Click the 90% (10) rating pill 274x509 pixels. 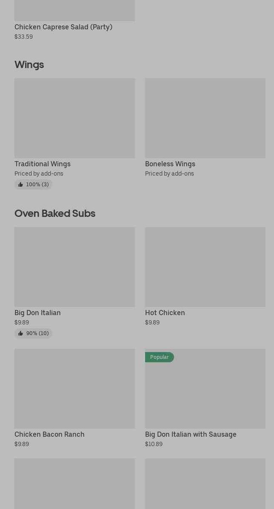33,333
